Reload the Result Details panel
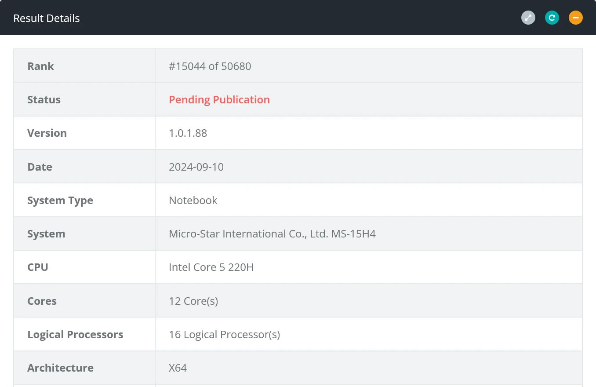 (x=552, y=18)
